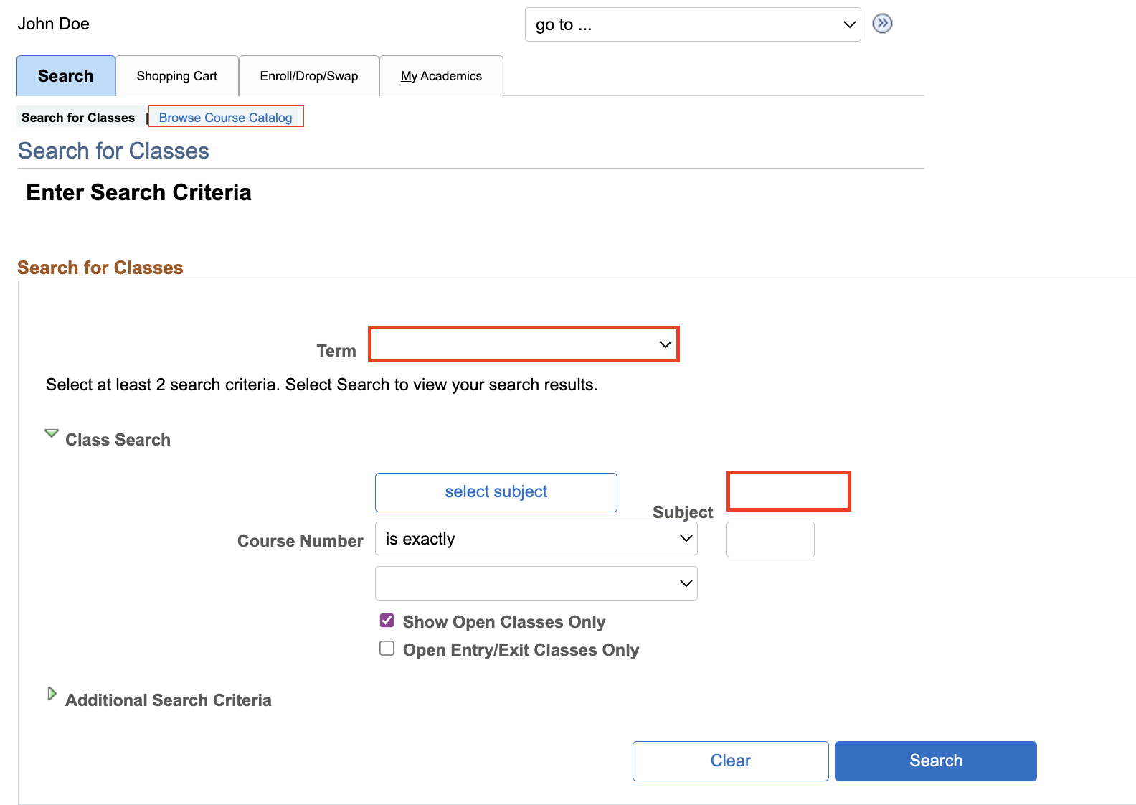This screenshot has height=805, width=1136.
Task: Open the 'go to ...' dropdown
Action: pyautogui.click(x=692, y=25)
